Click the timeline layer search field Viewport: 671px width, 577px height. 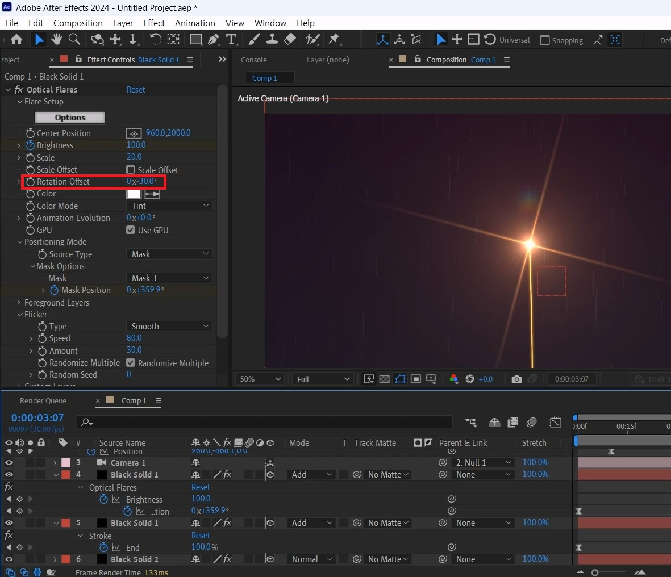point(264,422)
